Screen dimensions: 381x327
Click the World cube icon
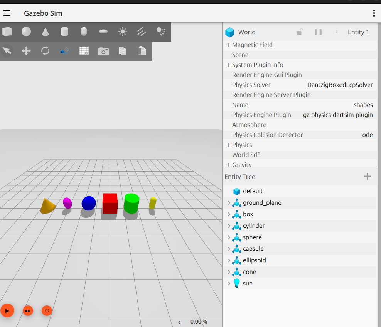[229, 32]
